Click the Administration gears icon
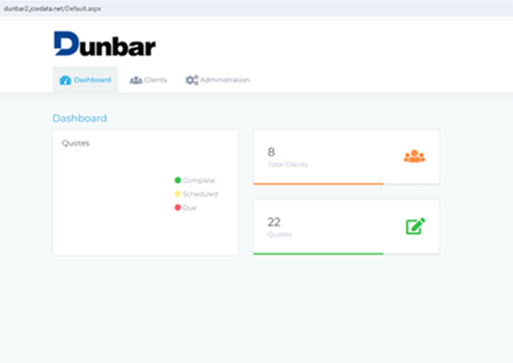Viewport: 513px width, 363px height. (x=192, y=80)
